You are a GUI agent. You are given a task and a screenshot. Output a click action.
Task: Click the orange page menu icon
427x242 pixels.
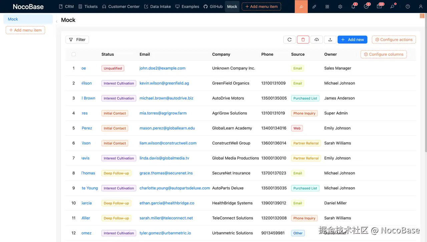tap(422, 16)
